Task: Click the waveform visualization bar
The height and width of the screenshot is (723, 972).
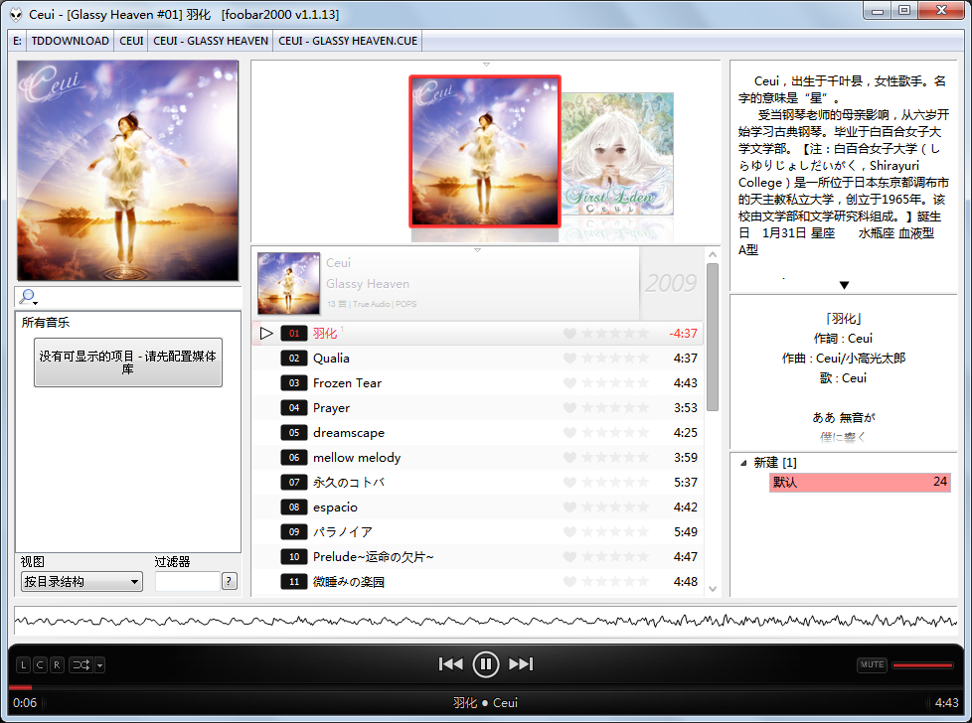Action: pyautogui.click(x=485, y=620)
